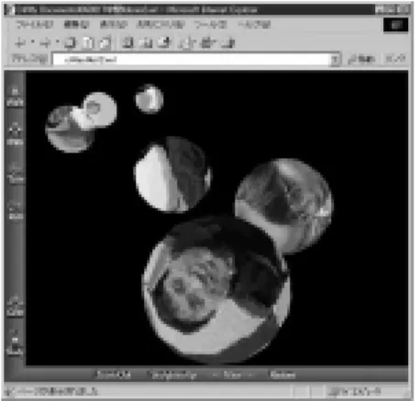Select the middle bubble with the white shape
Screen dimensions: 419x401
[x=173, y=174]
